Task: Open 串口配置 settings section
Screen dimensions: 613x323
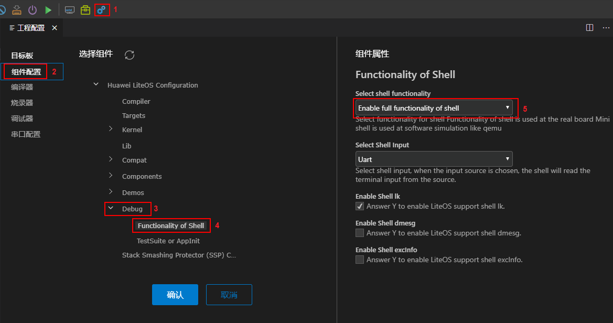Action: (26, 134)
